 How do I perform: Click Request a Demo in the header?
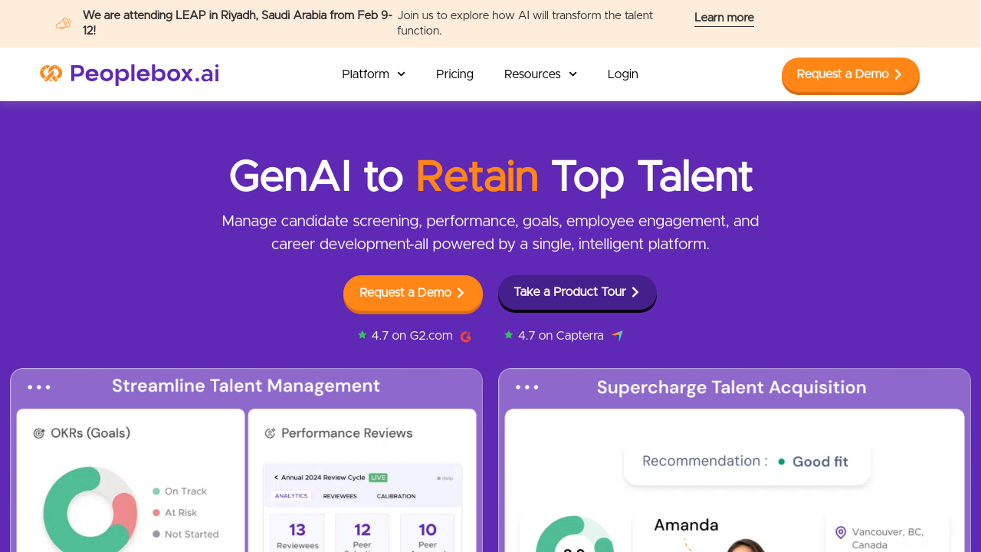coord(850,74)
